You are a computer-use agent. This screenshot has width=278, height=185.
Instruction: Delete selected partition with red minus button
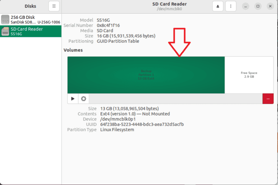268,99
